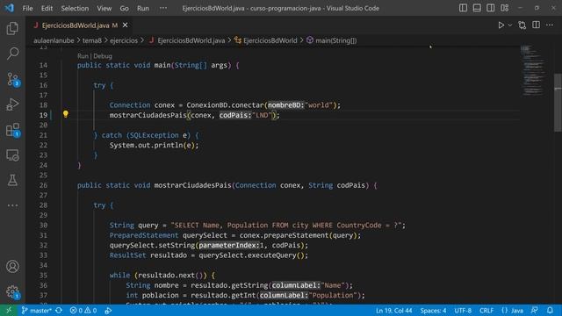This screenshot has height=316, width=562.
Task: Split the editor right
Action: pyautogui.click(x=536, y=25)
